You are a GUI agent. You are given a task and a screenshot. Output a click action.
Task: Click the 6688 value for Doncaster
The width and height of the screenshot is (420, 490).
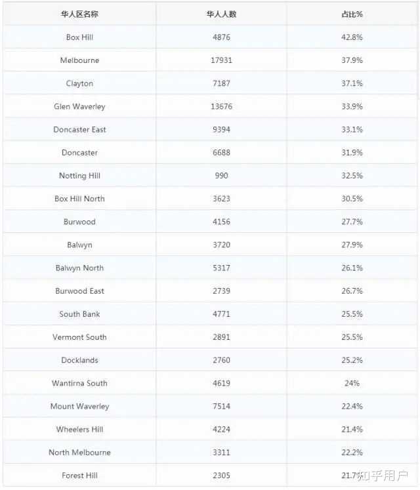[221, 153]
